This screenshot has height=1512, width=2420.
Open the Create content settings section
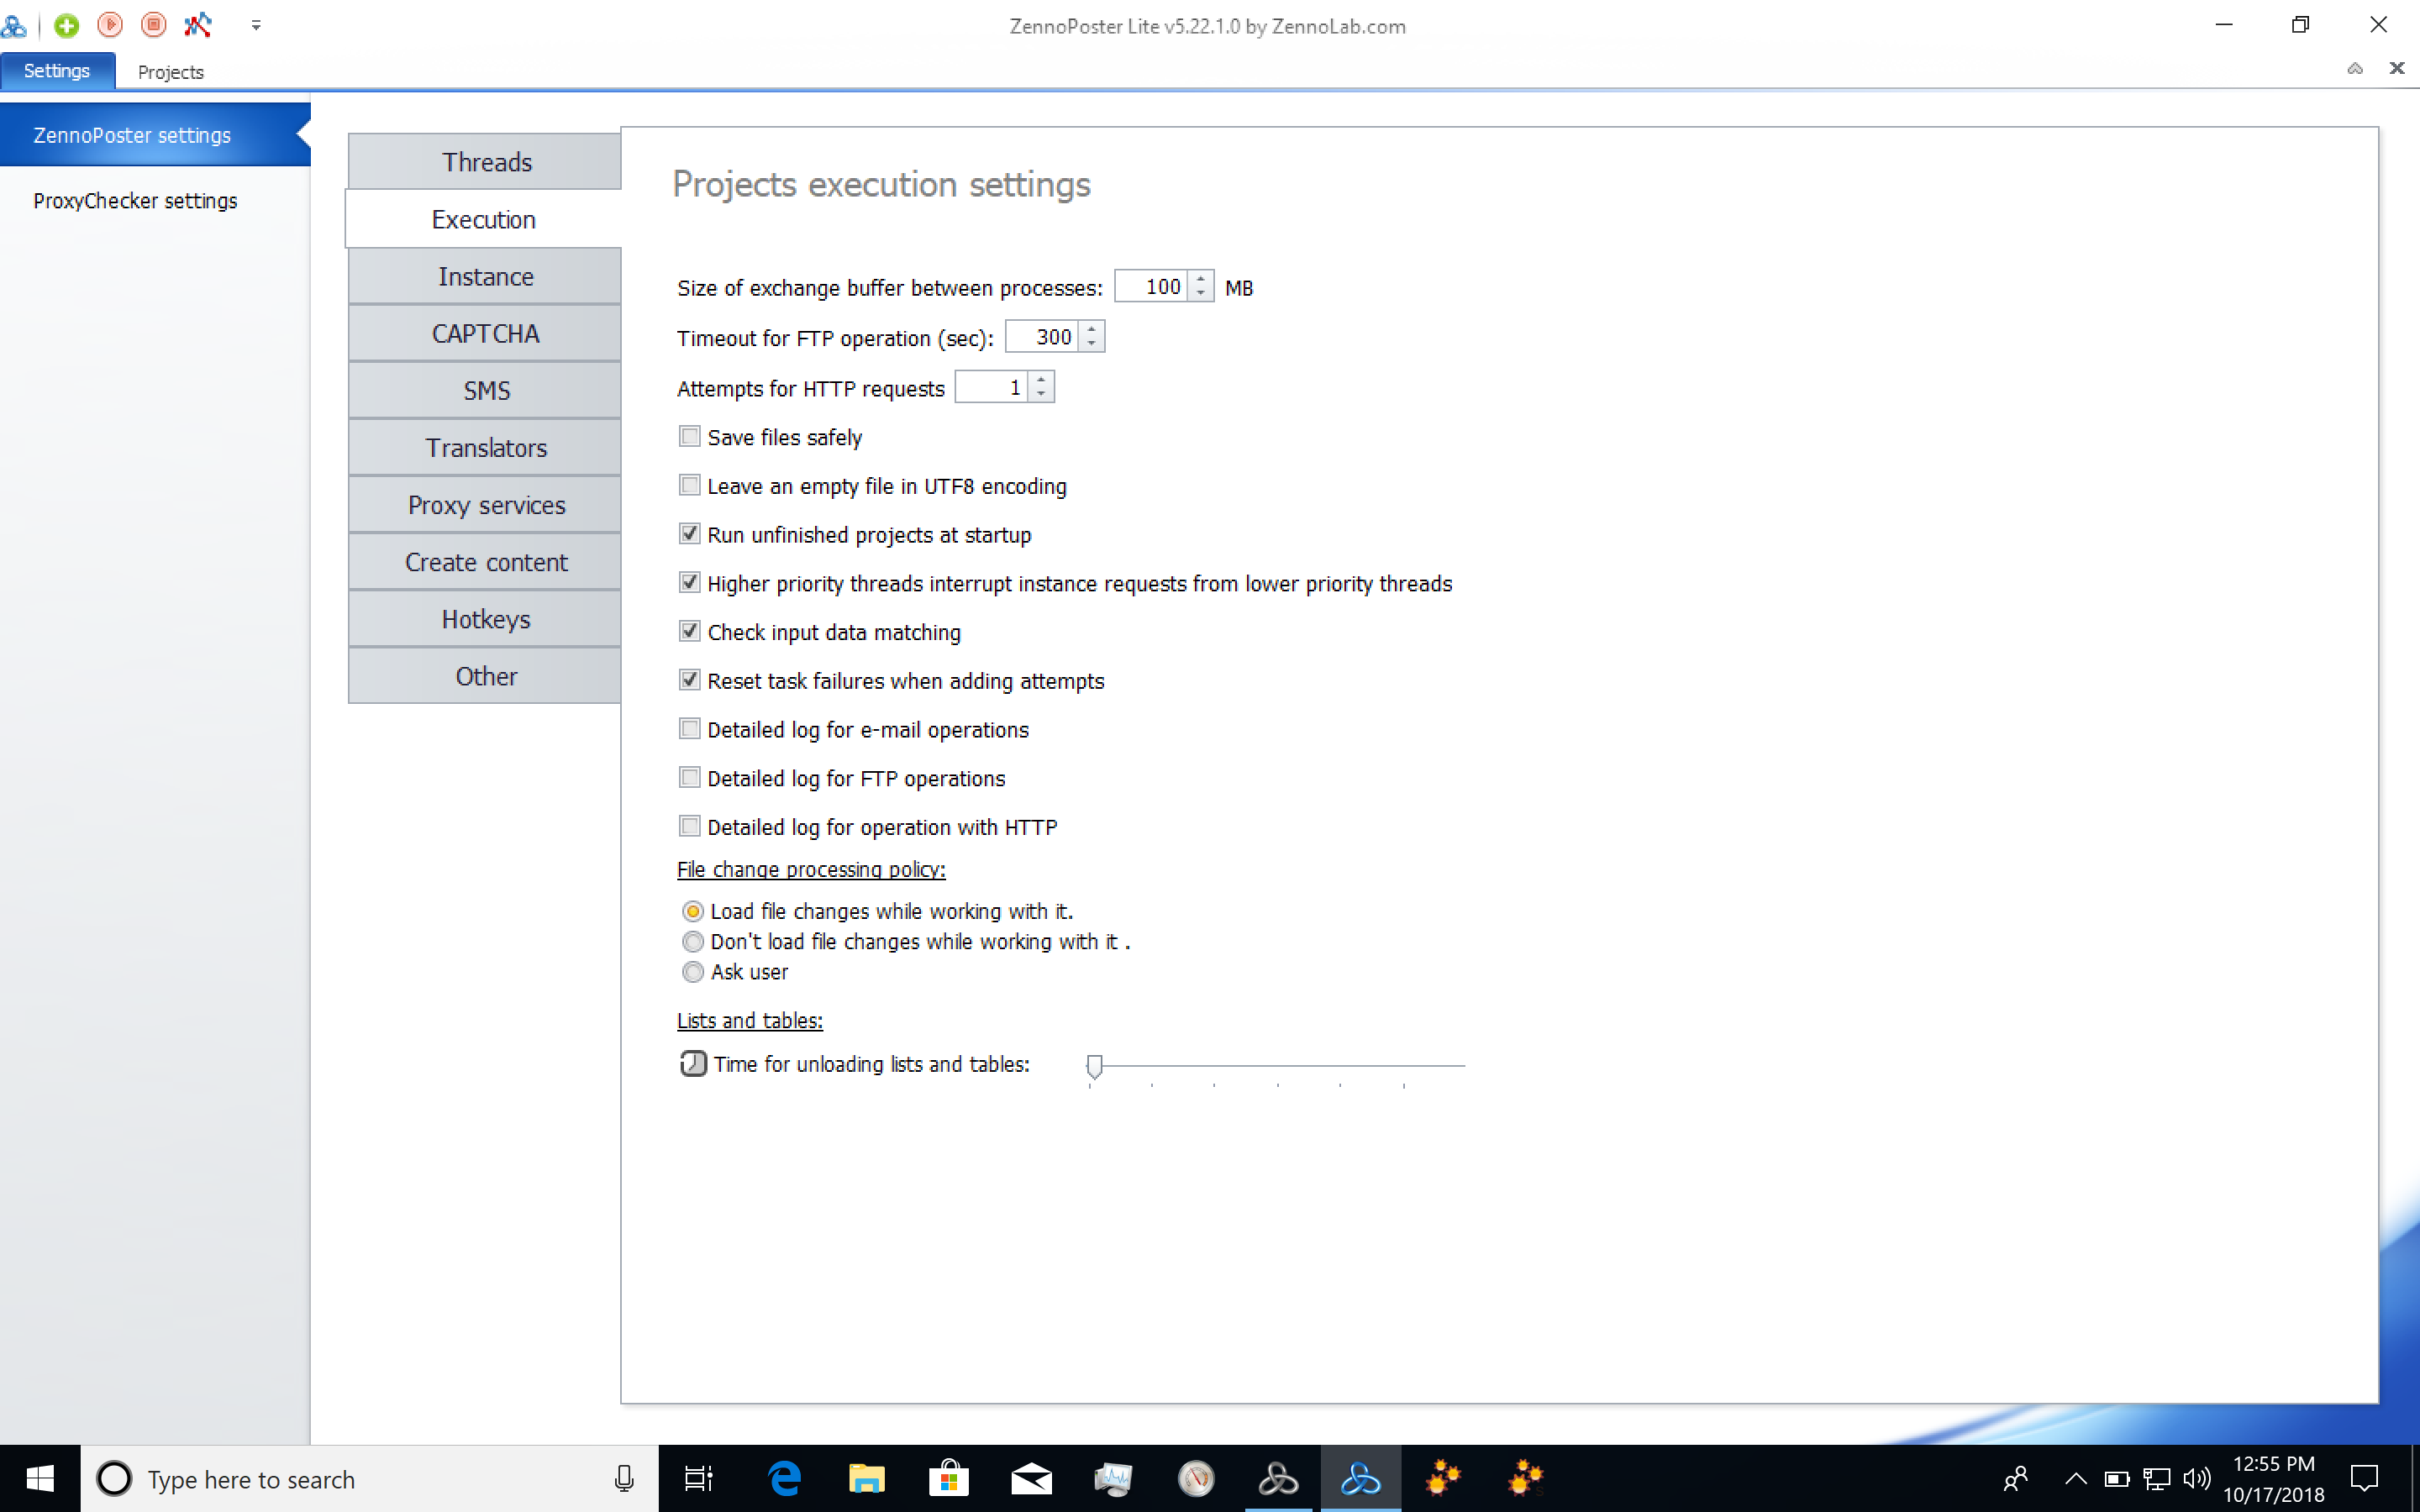[485, 562]
